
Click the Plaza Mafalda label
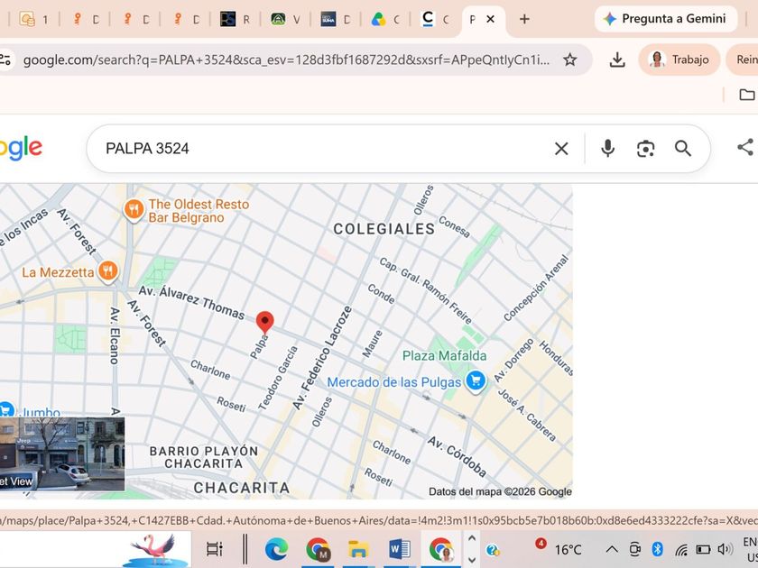point(444,356)
